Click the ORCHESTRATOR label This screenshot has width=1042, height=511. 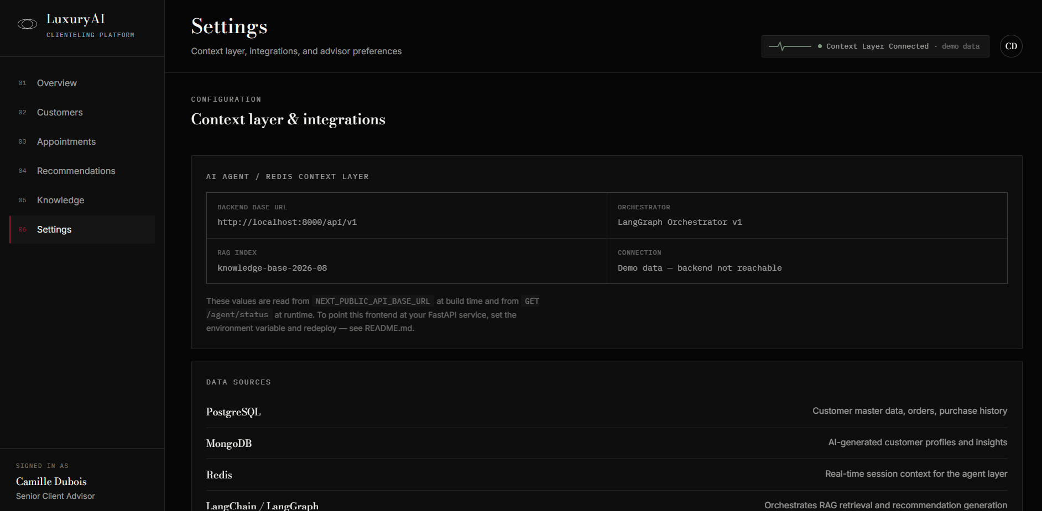(x=644, y=207)
